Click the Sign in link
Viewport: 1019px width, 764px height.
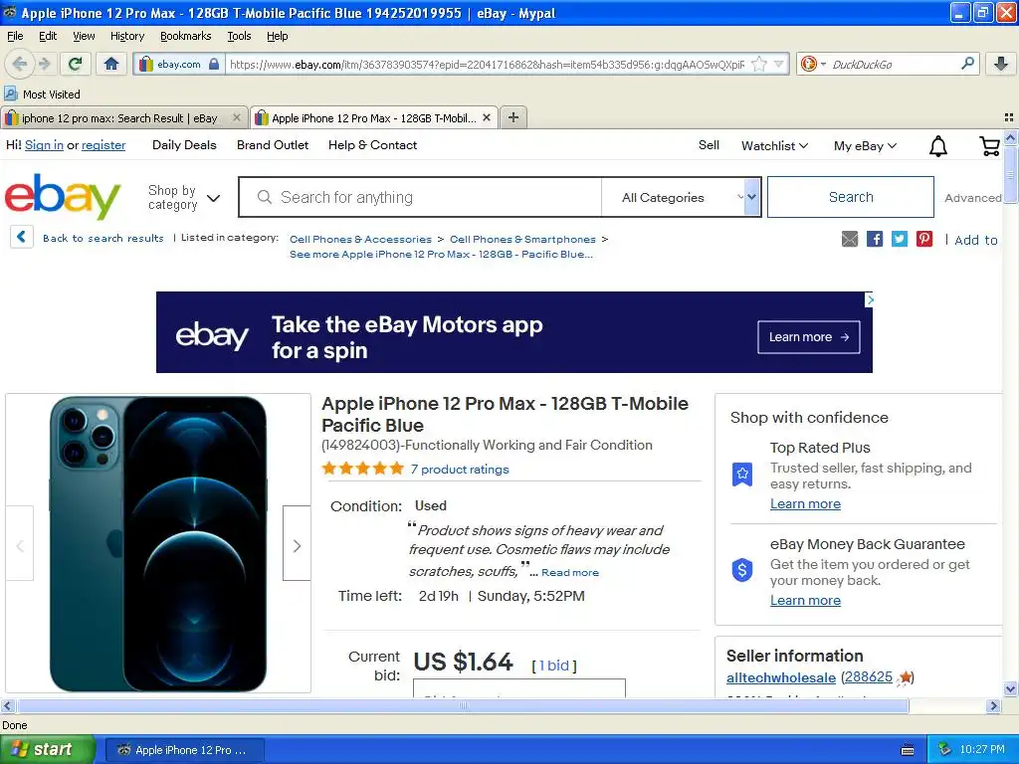tap(44, 145)
